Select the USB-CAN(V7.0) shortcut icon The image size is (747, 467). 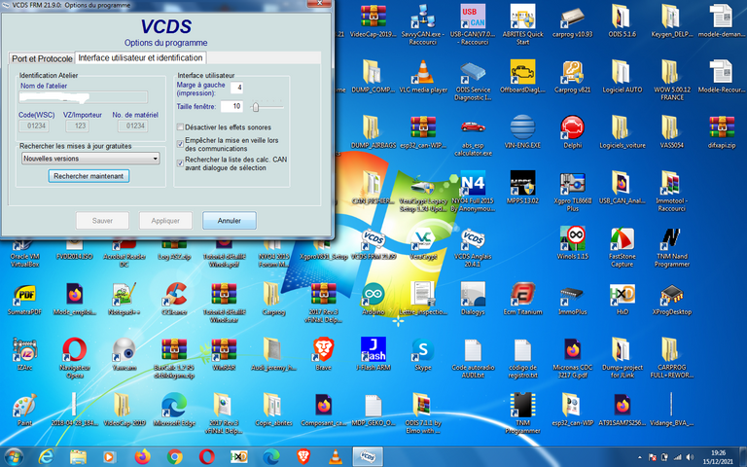(x=473, y=25)
